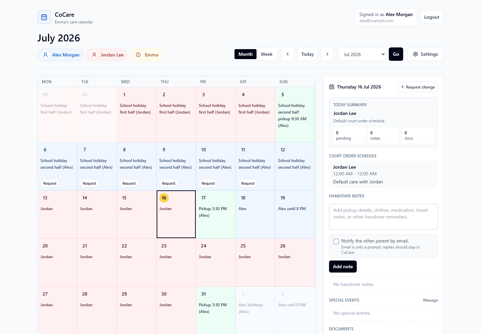
Task: Click the 'July 2026' page heading
Action: pos(59,38)
